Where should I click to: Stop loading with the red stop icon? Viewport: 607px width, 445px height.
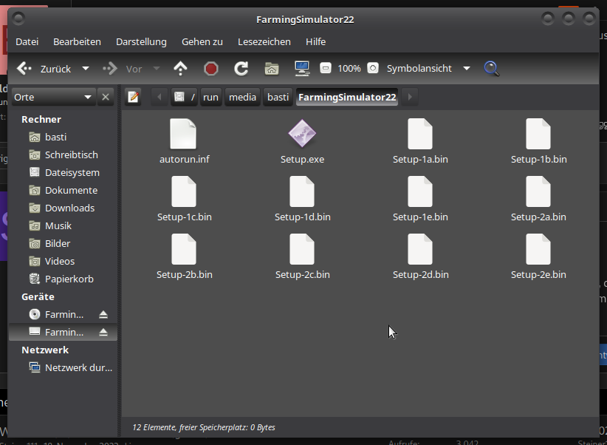[x=211, y=69]
